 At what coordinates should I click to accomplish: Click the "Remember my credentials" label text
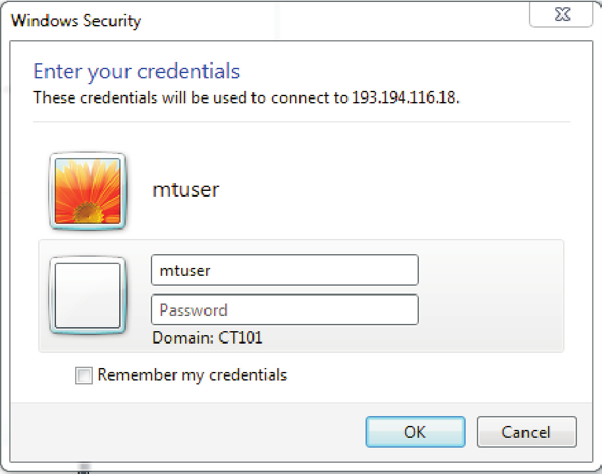coord(192,375)
